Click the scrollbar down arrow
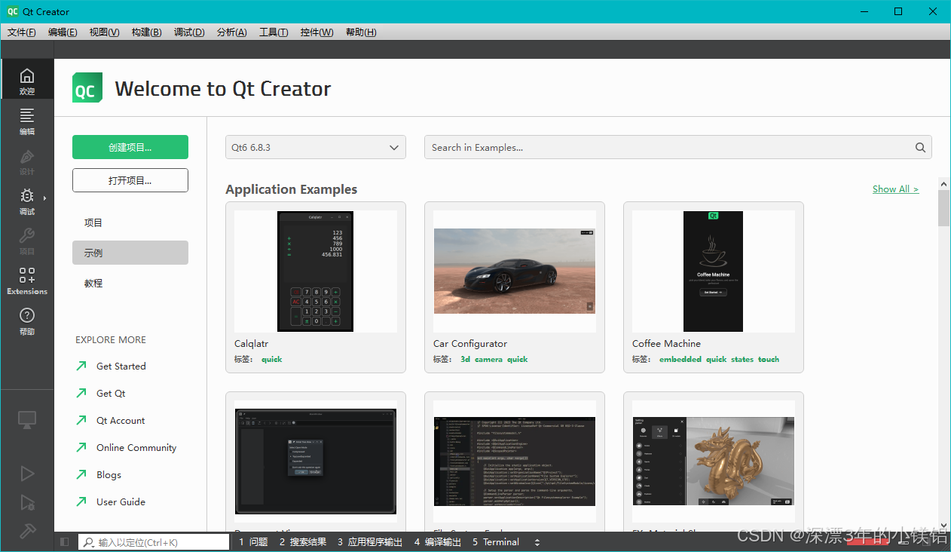The image size is (951, 552). point(943,525)
